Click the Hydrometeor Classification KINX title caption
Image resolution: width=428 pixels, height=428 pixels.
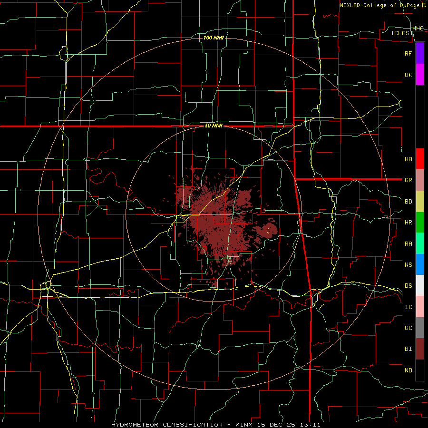215,425
